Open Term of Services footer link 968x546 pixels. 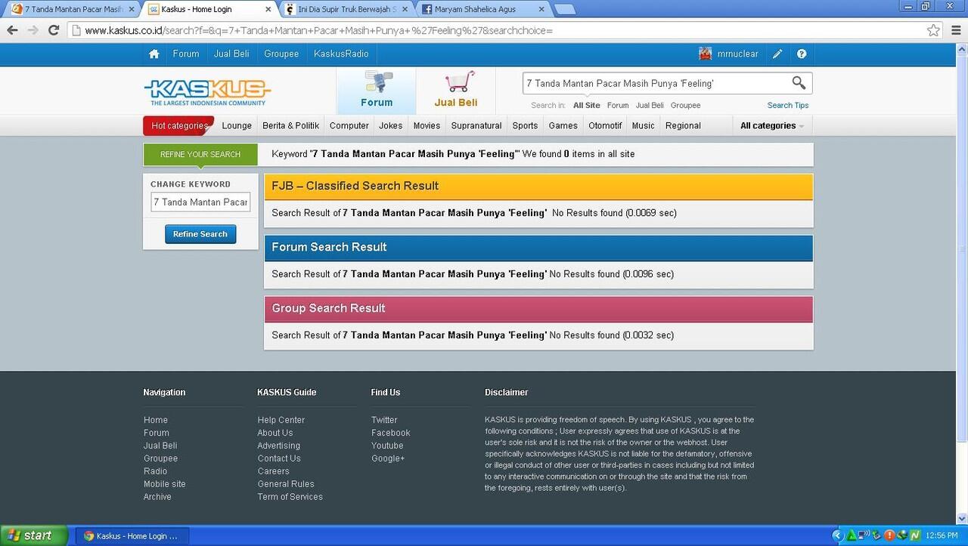290,497
